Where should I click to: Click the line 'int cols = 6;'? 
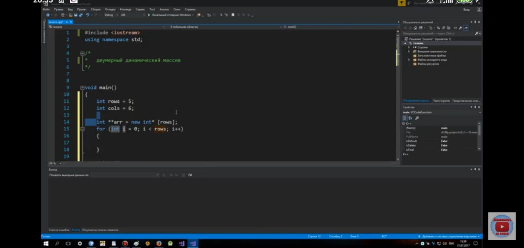[115, 108]
